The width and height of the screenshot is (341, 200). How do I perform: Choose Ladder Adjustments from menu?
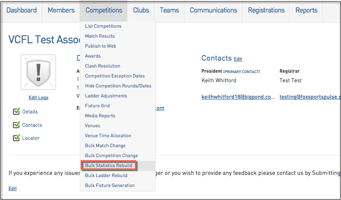[106, 96]
